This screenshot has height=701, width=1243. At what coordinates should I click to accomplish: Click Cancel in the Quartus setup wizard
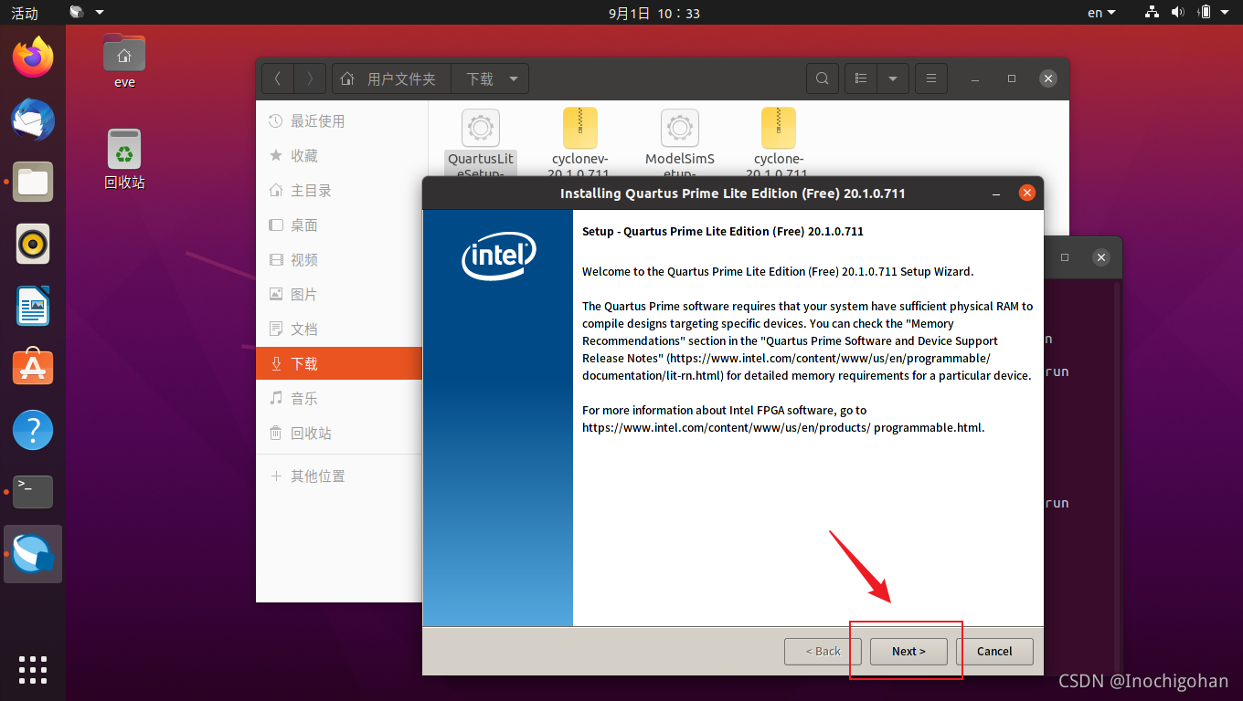[x=994, y=651]
